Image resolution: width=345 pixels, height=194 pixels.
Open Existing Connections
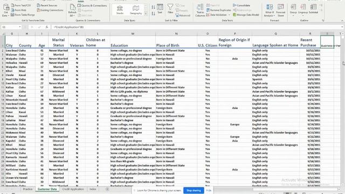pos(50,10)
